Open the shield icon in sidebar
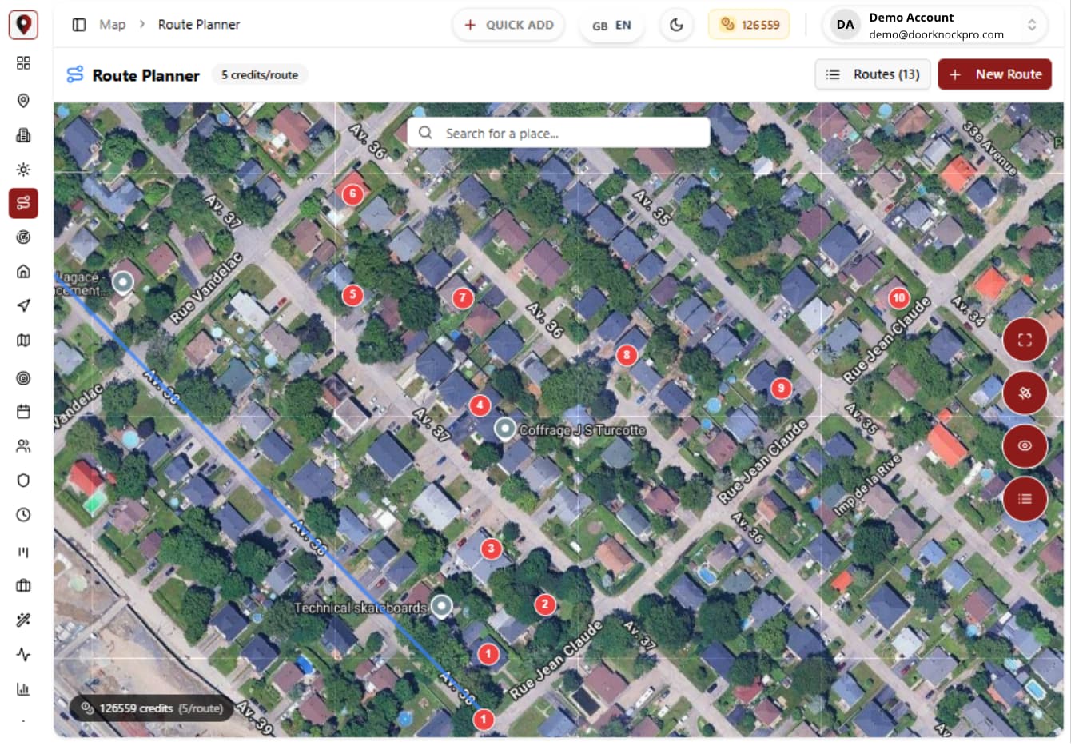1071x746 pixels. [x=23, y=480]
